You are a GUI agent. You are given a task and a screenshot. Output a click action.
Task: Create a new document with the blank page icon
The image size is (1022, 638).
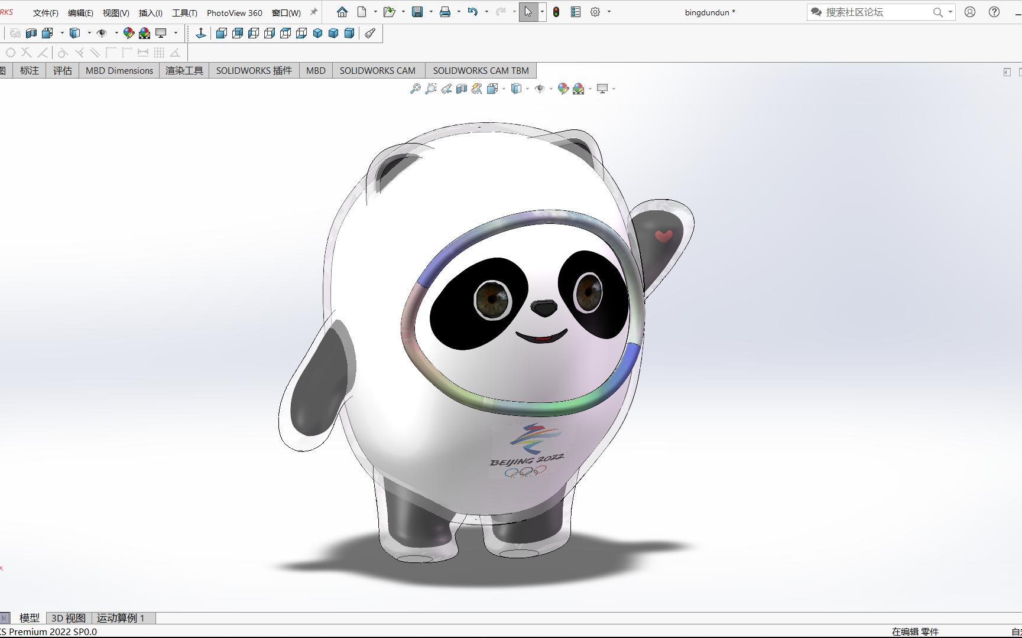(362, 12)
